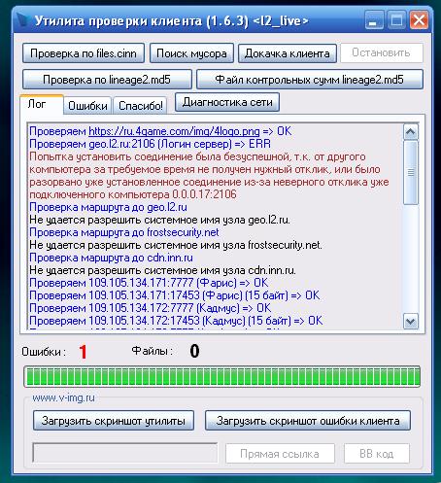
Task: Click "Не удается разрешить системное имя узла geo.l2.ru."
Action: pos(159,220)
